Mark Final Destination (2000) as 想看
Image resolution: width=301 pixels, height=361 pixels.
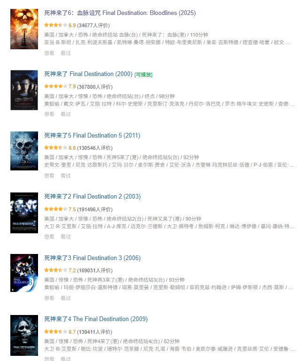[x=49, y=114]
